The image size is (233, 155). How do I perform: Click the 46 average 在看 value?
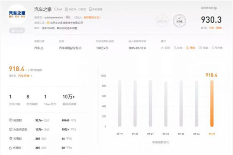click(64, 139)
